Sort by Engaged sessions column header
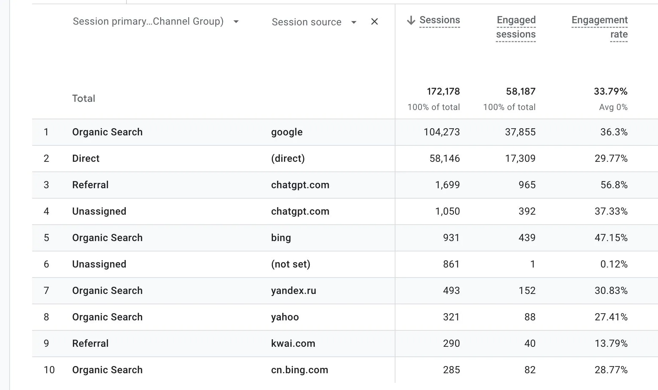This screenshot has width=658, height=390. 516,27
